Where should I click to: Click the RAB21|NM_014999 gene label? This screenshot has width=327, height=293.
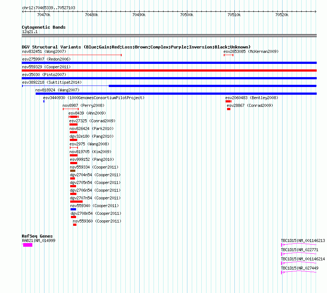click(39, 241)
